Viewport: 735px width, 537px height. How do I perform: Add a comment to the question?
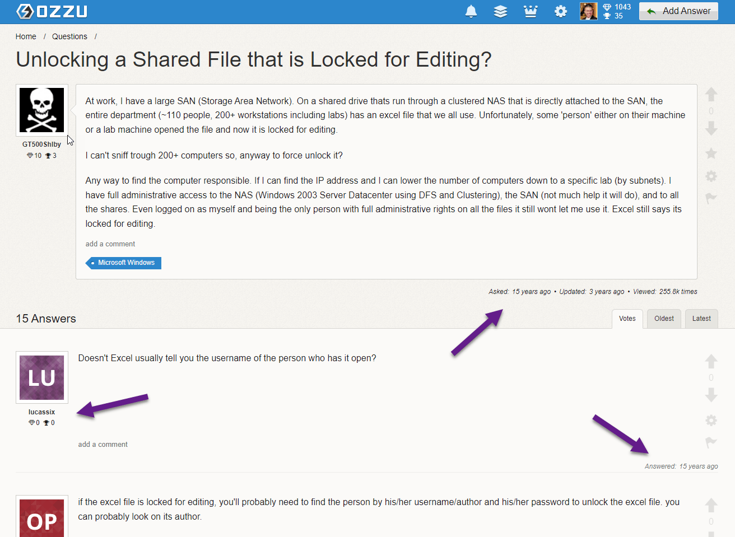coord(110,244)
